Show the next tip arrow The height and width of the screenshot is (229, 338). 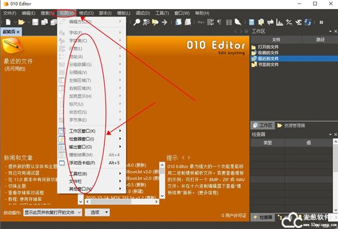(x=189, y=158)
